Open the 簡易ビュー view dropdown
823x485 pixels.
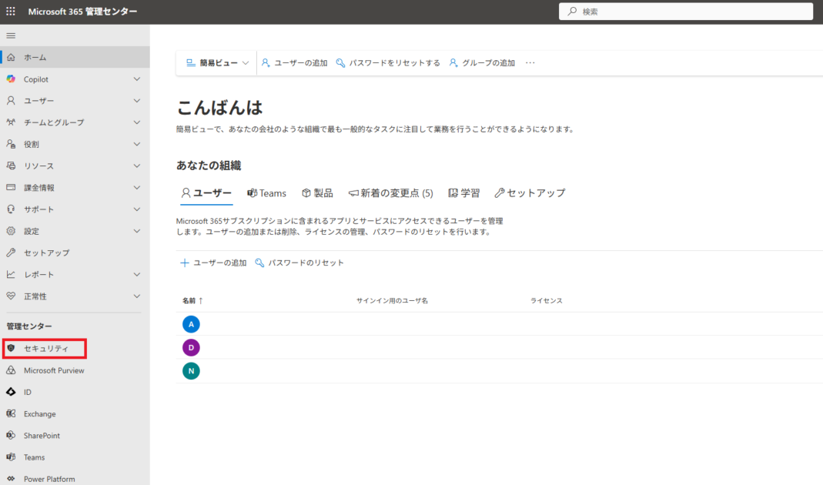click(x=217, y=63)
